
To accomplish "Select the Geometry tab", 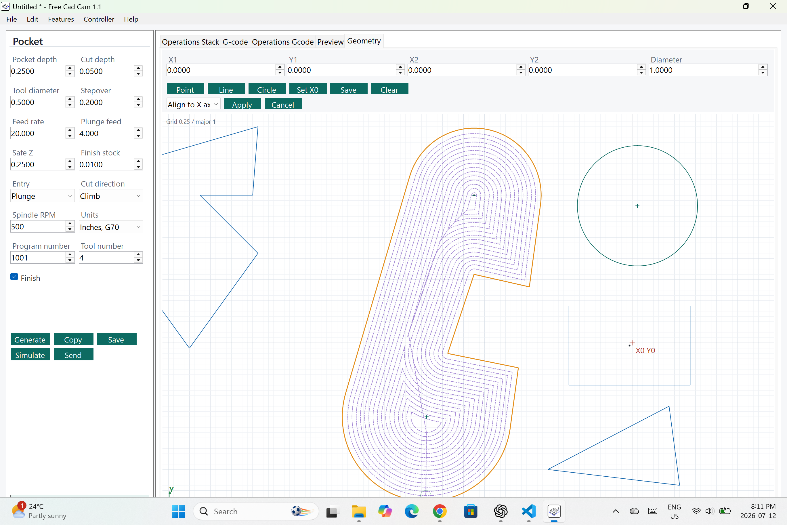I will coord(364,41).
